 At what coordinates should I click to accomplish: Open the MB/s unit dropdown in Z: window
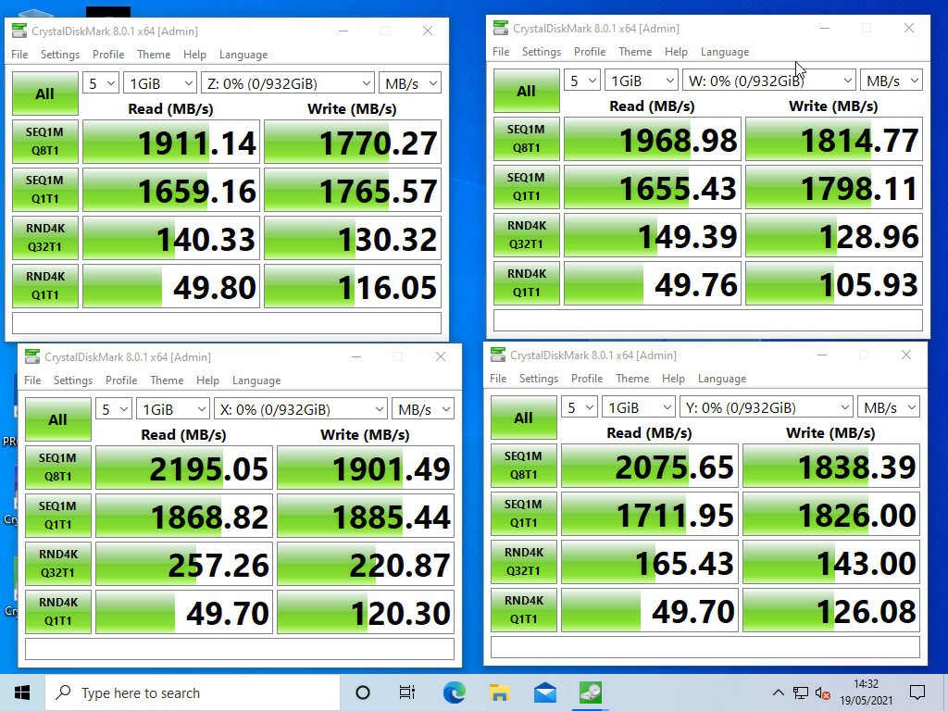[409, 82]
